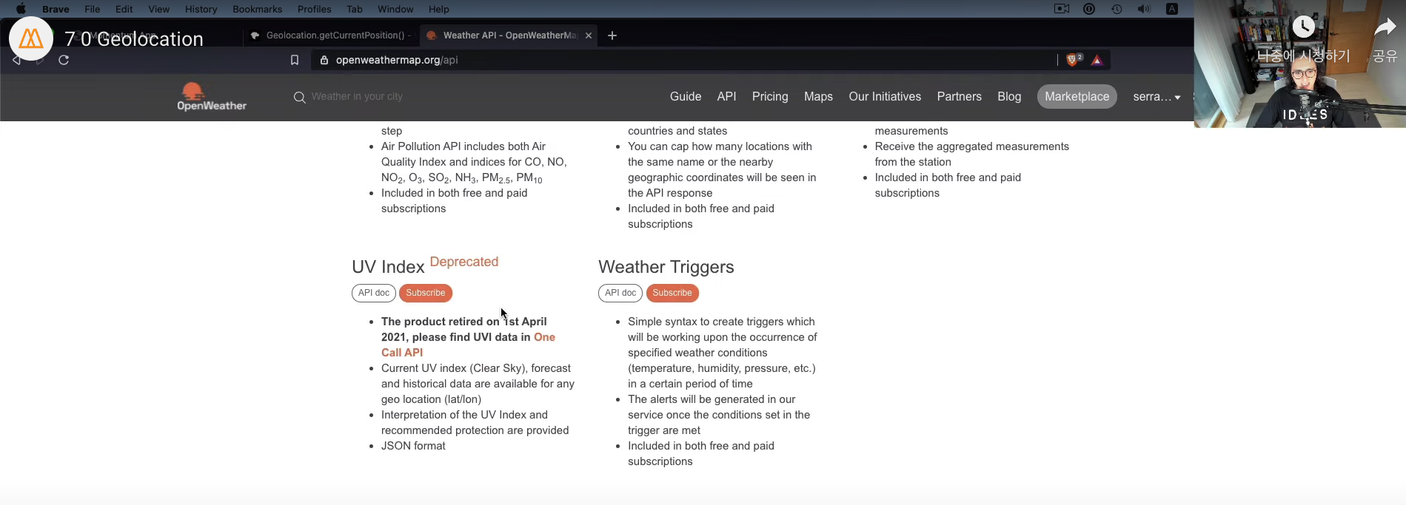Open Our Initiatives nav link
This screenshot has height=505, width=1406.
click(885, 96)
